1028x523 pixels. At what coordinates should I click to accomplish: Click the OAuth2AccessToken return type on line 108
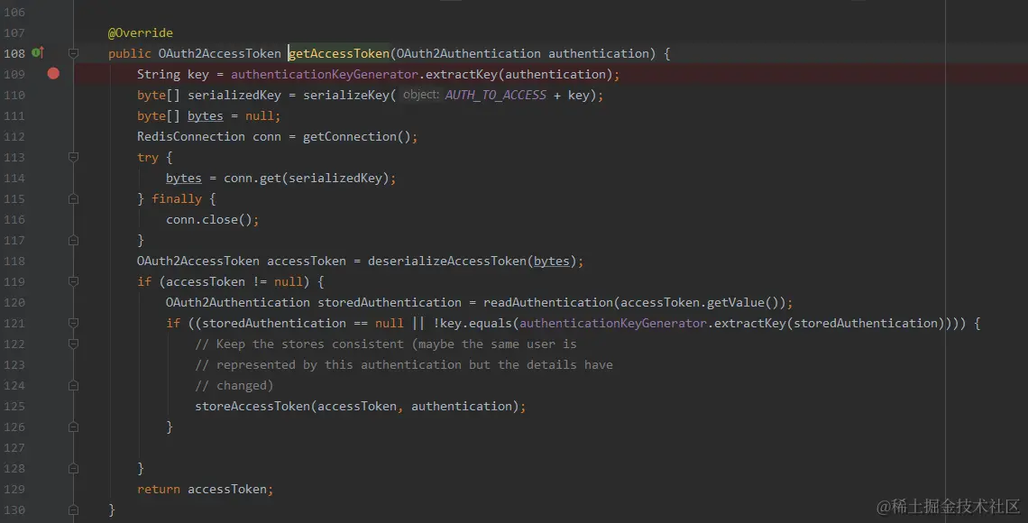[220, 53]
